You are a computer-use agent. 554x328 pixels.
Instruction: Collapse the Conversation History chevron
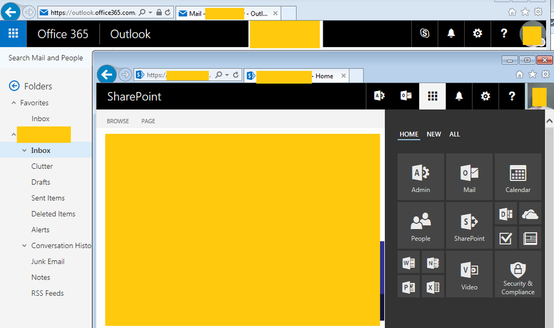(x=24, y=245)
